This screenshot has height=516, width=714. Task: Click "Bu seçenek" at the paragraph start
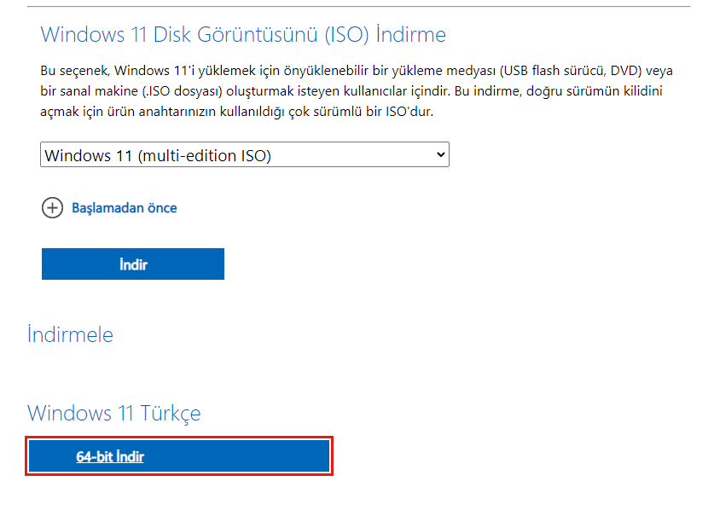click(73, 70)
